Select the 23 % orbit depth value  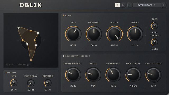coord(153,86)
